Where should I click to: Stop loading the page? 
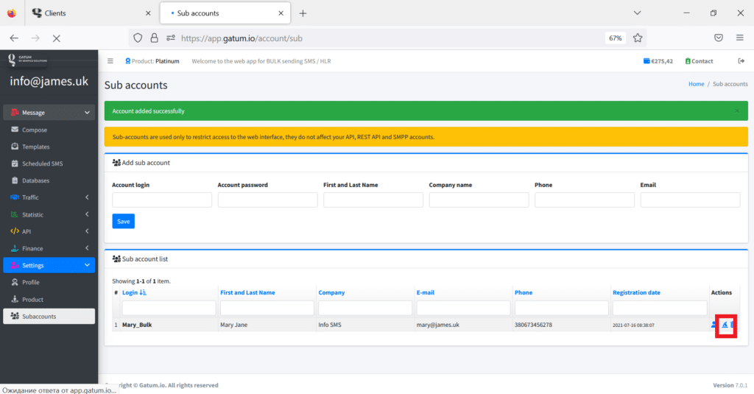(x=56, y=38)
